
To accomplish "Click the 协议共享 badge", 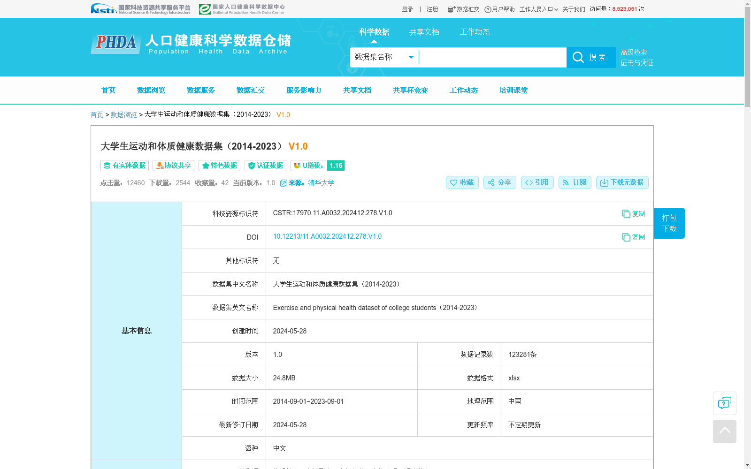I will click(173, 166).
